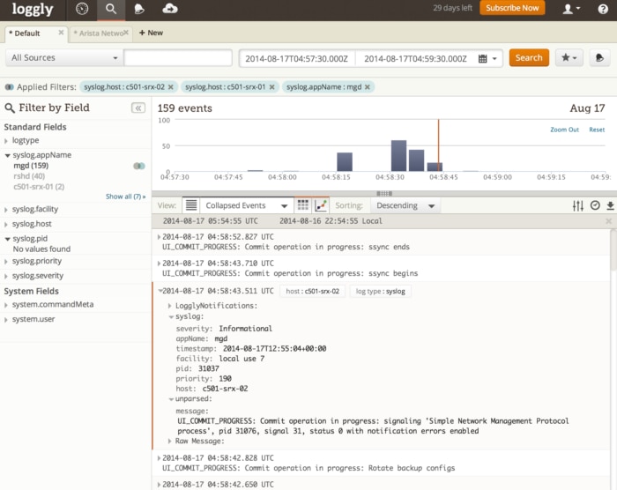The height and width of the screenshot is (490, 617).
Task: Click the Show all (7) link
Action: (x=125, y=197)
